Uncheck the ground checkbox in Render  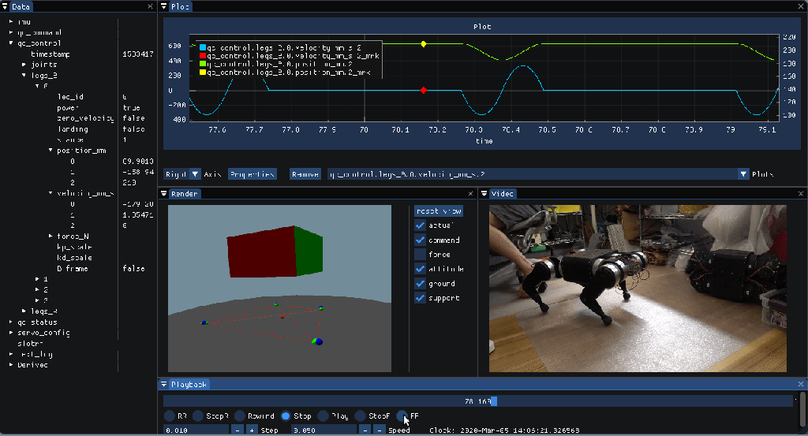(x=421, y=284)
